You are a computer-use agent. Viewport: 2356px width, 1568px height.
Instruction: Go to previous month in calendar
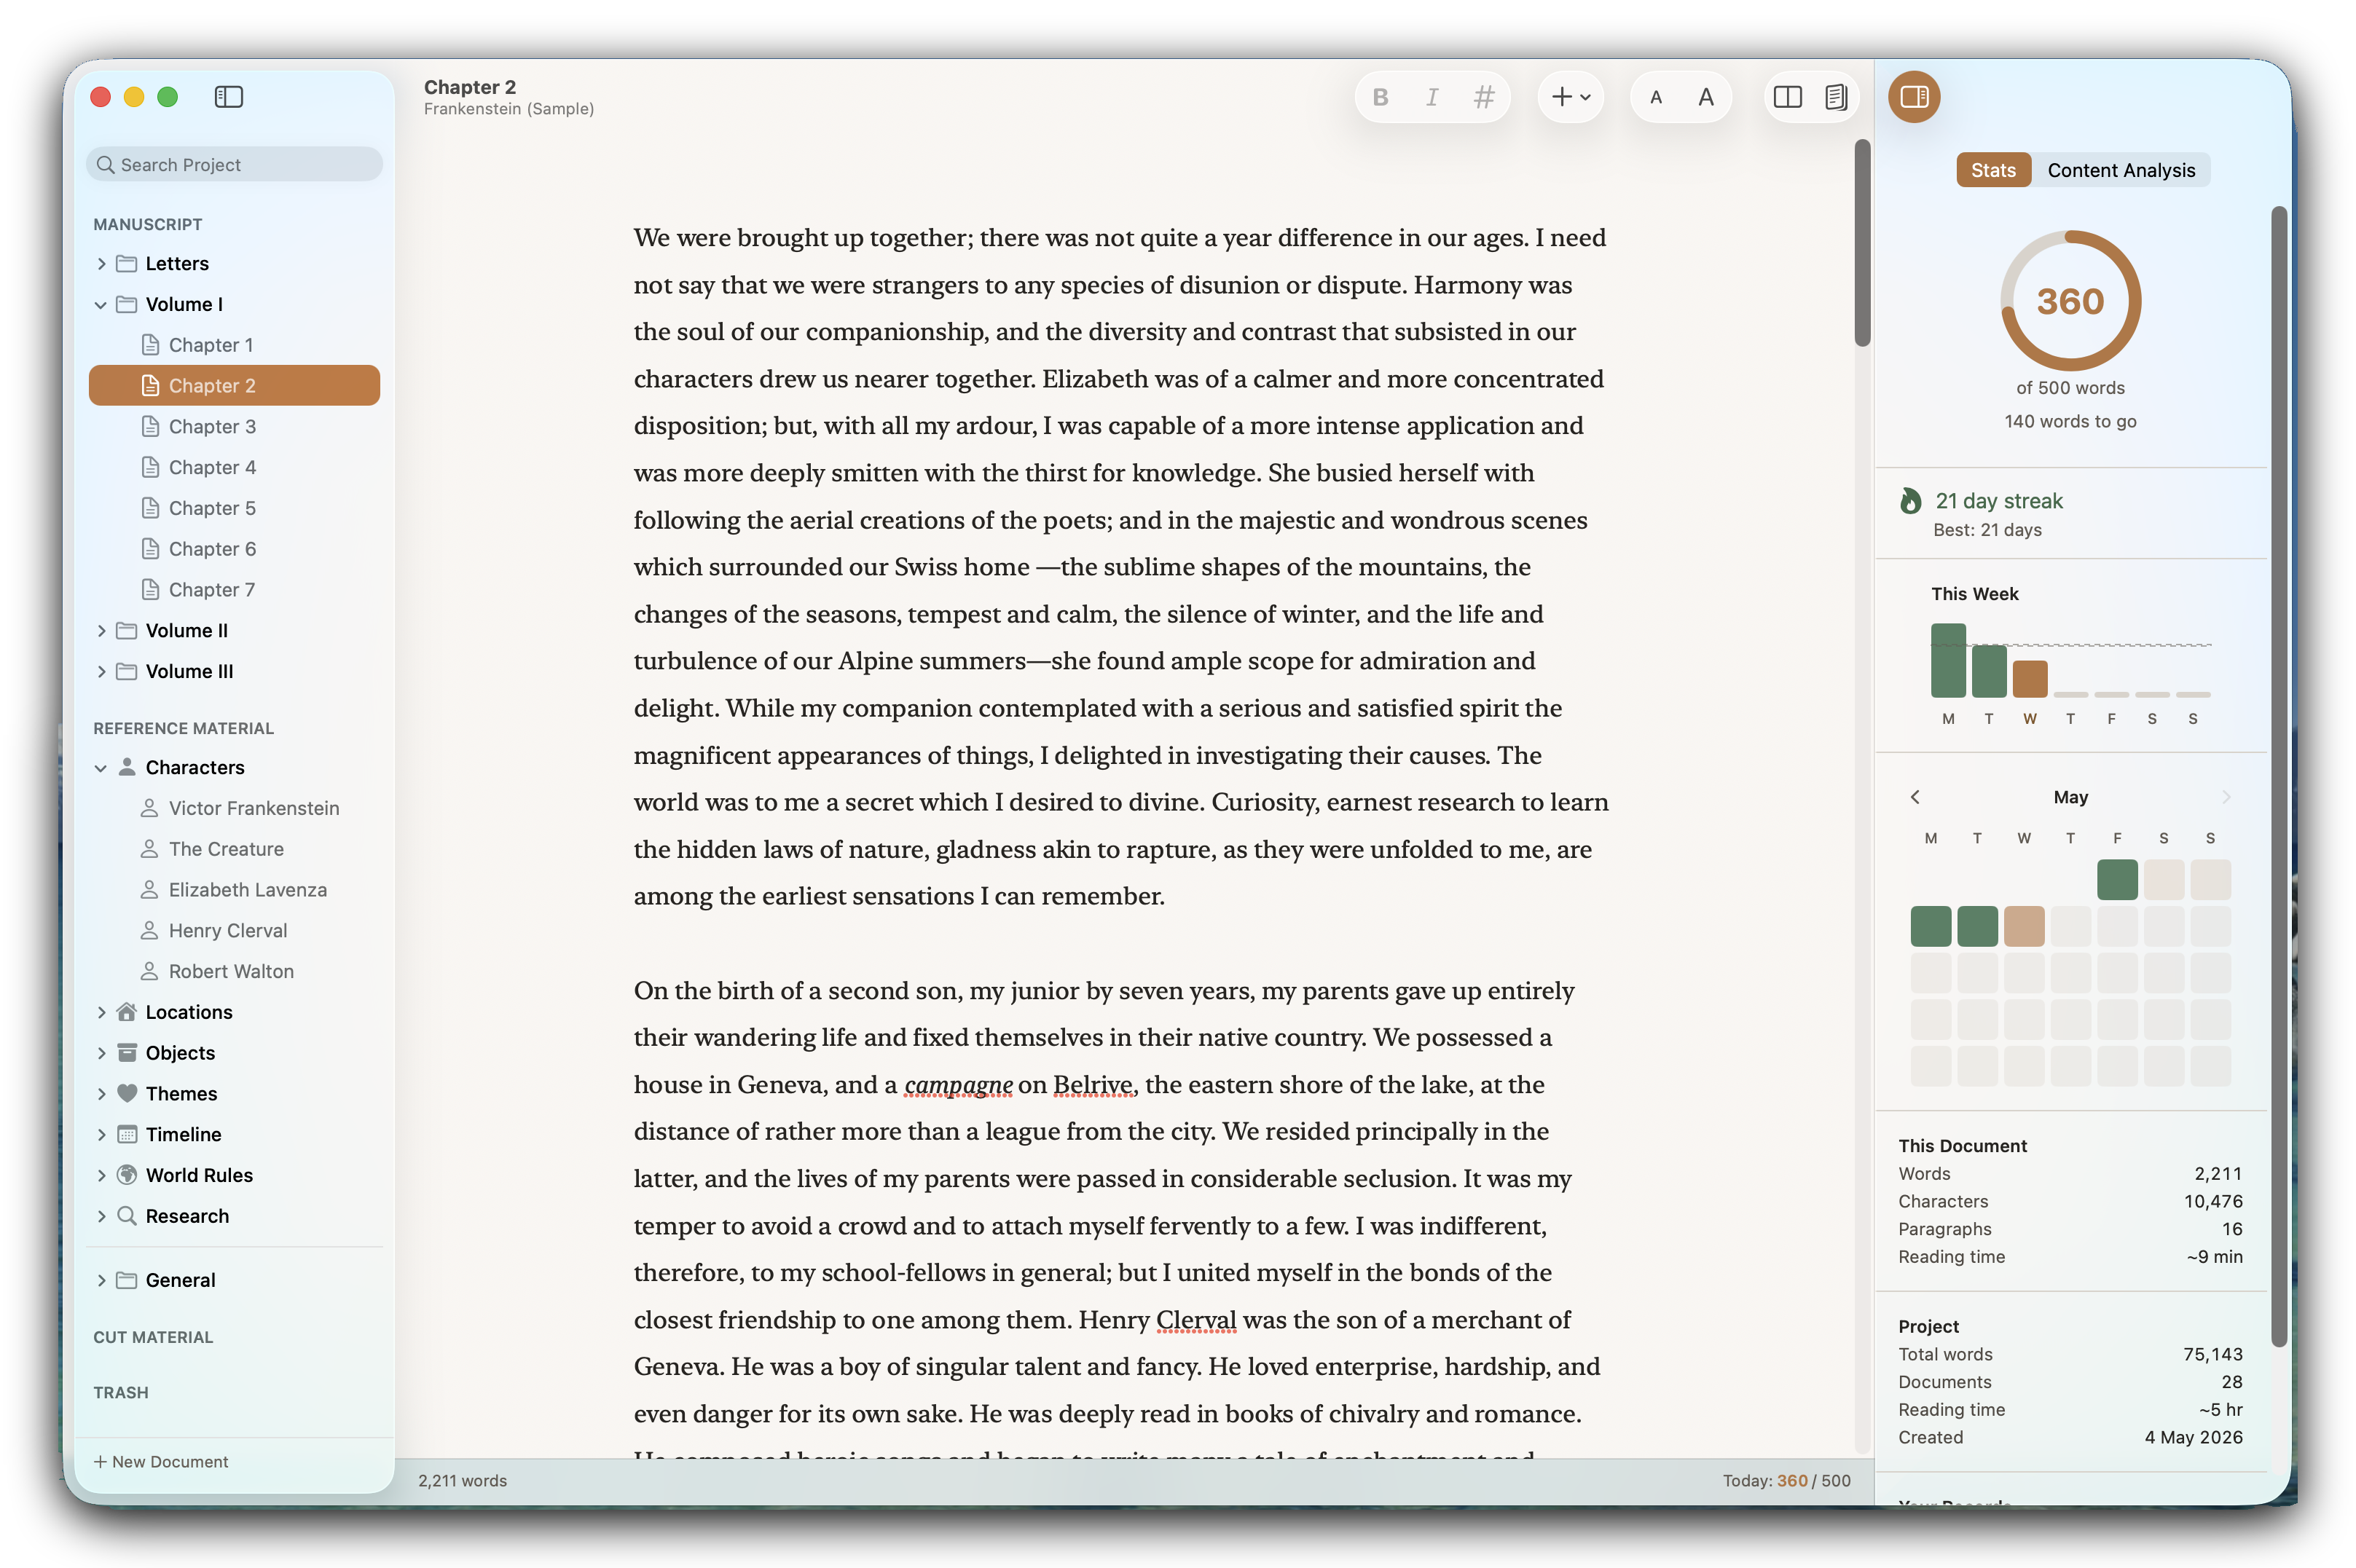1915,797
